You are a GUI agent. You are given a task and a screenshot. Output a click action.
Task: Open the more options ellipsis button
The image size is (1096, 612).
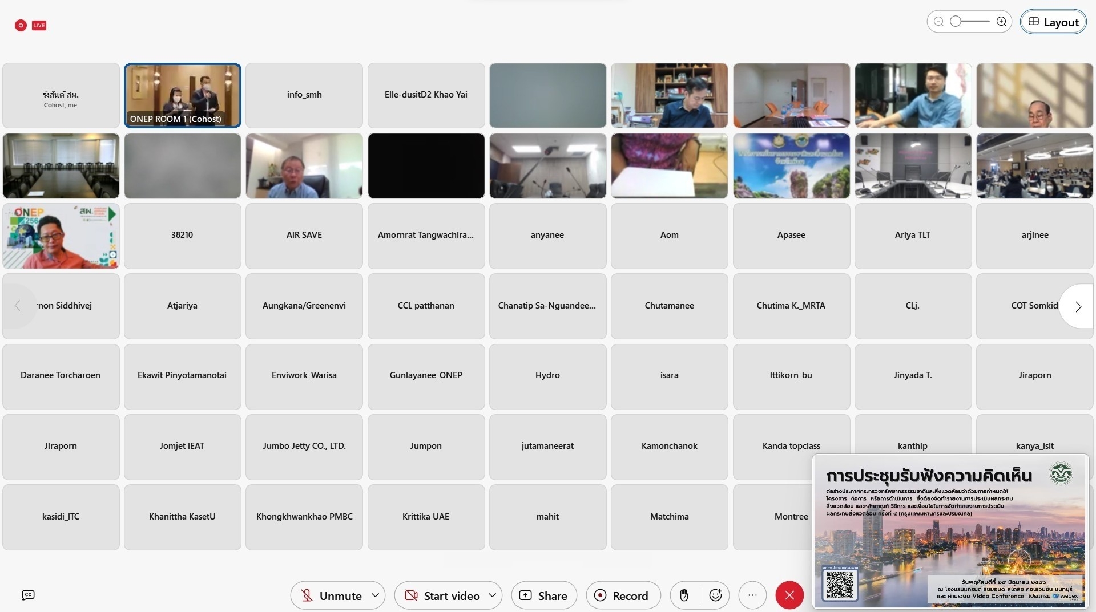point(752,595)
